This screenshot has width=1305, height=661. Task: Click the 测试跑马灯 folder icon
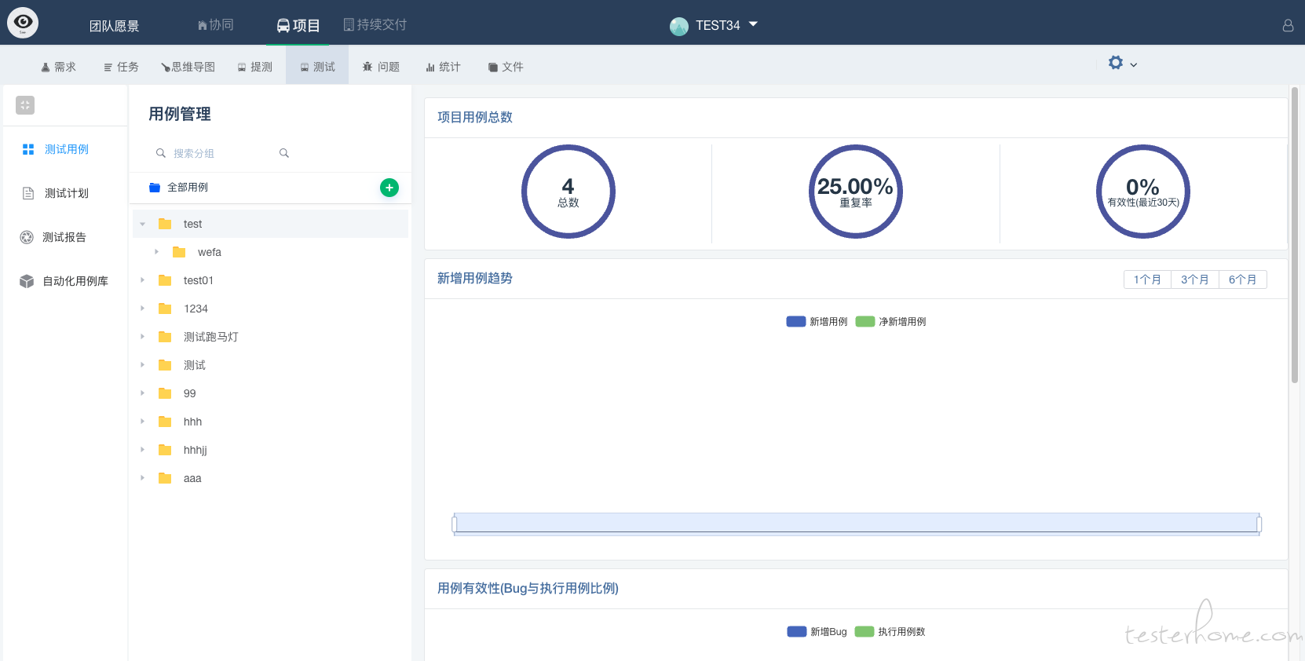(x=165, y=337)
